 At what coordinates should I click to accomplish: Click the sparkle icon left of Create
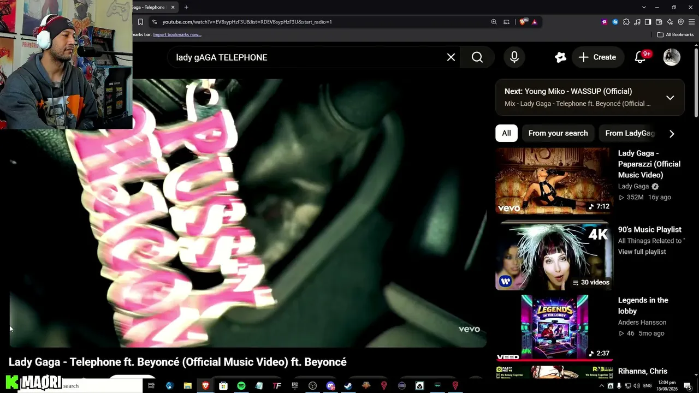(560, 57)
